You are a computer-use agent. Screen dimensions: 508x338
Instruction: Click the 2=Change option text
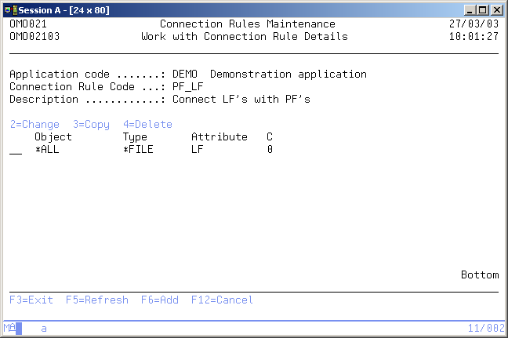pyautogui.click(x=34, y=125)
